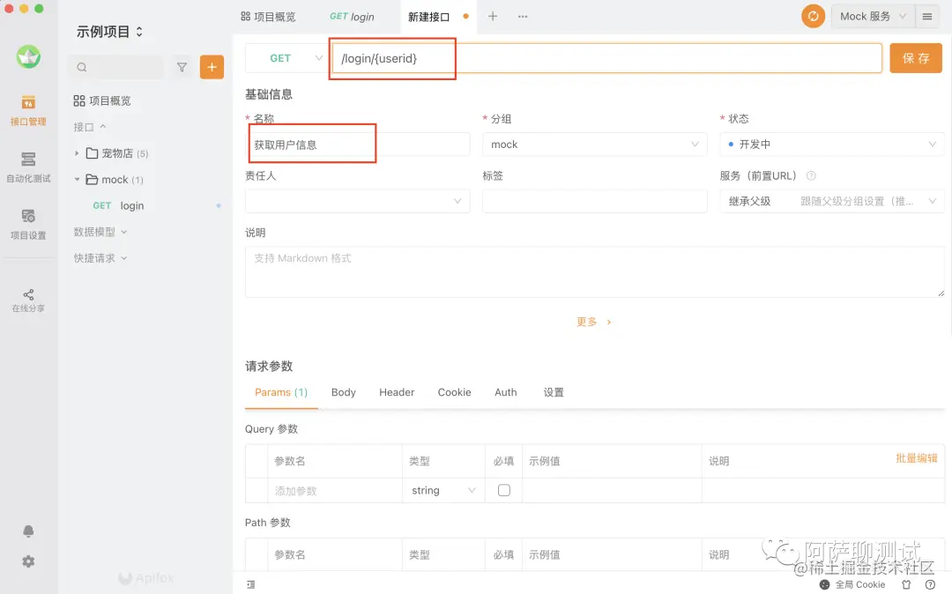Click the 保存 button
Image resolution: width=952 pixels, height=594 pixels.
click(915, 57)
